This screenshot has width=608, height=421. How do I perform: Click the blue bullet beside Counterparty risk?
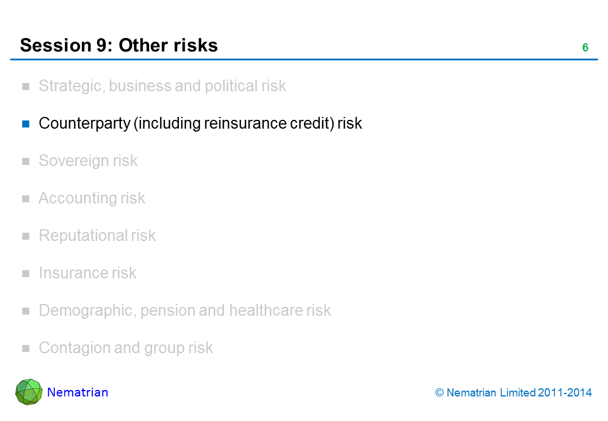pyautogui.click(x=26, y=124)
